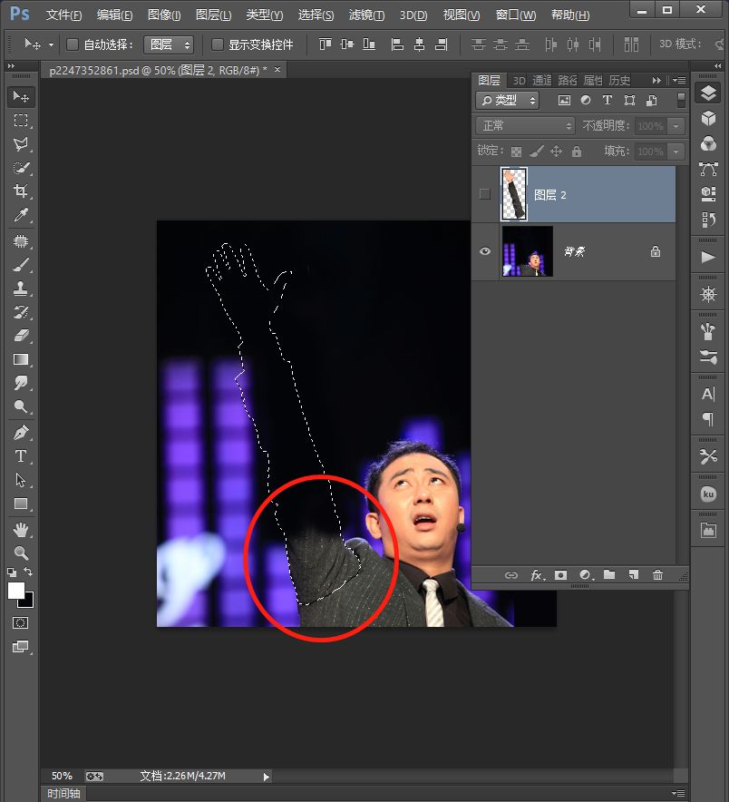
Task: Add a layer mask
Action: click(561, 575)
